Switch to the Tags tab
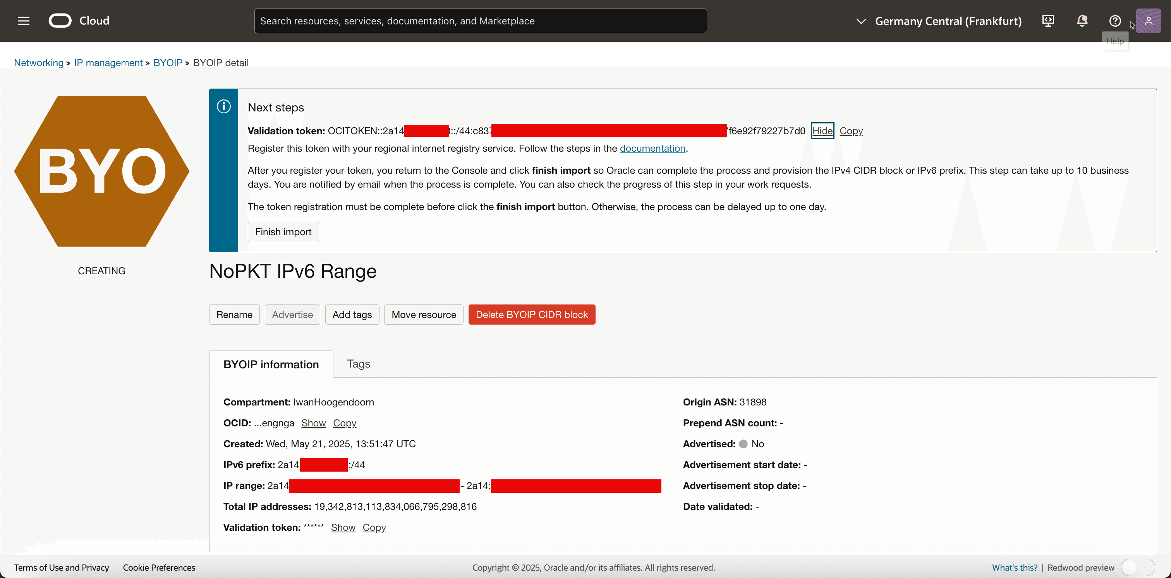 [358, 364]
